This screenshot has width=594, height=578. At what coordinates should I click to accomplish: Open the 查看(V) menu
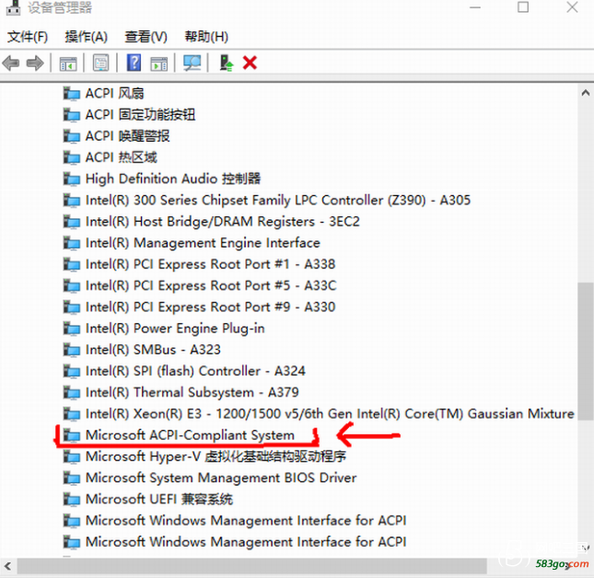(x=146, y=37)
